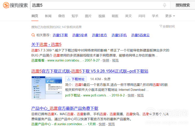
Task: Open 预览 for the xunlei.com about result
Action: tap(115, 60)
